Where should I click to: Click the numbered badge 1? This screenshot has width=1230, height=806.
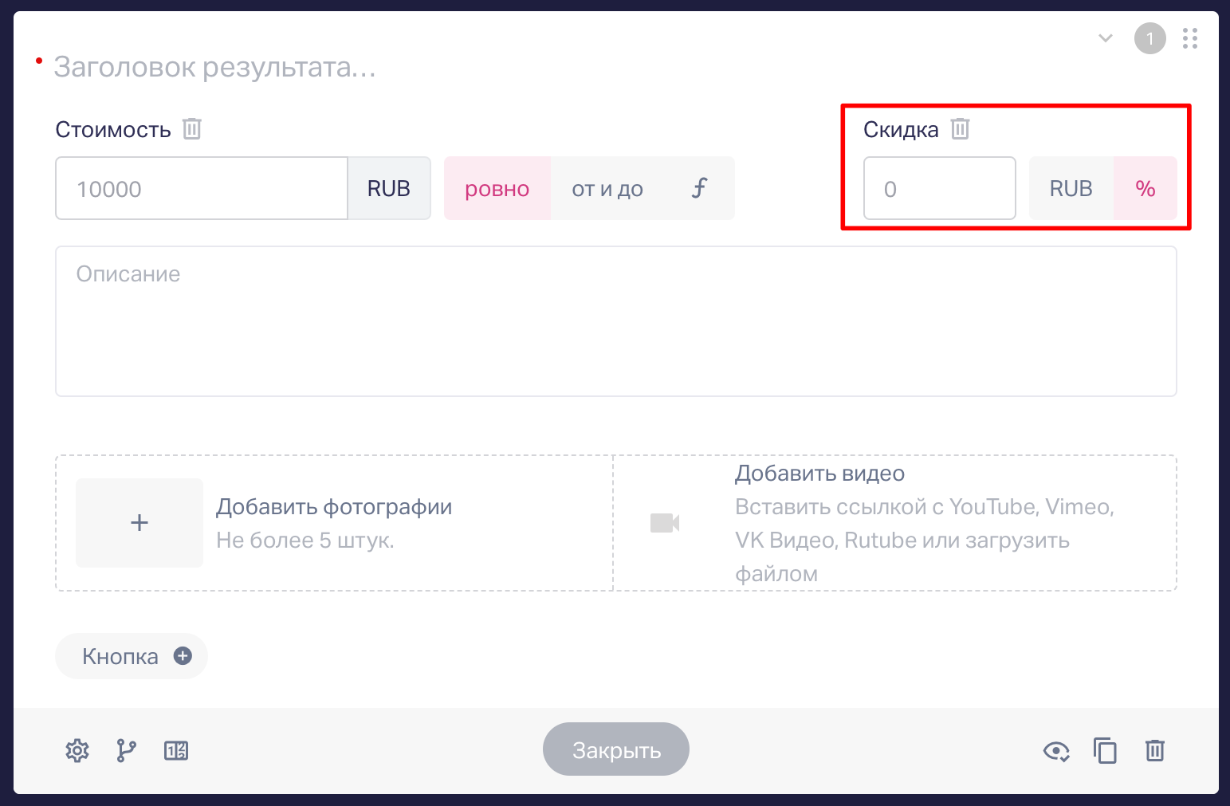pos(1150,38)
